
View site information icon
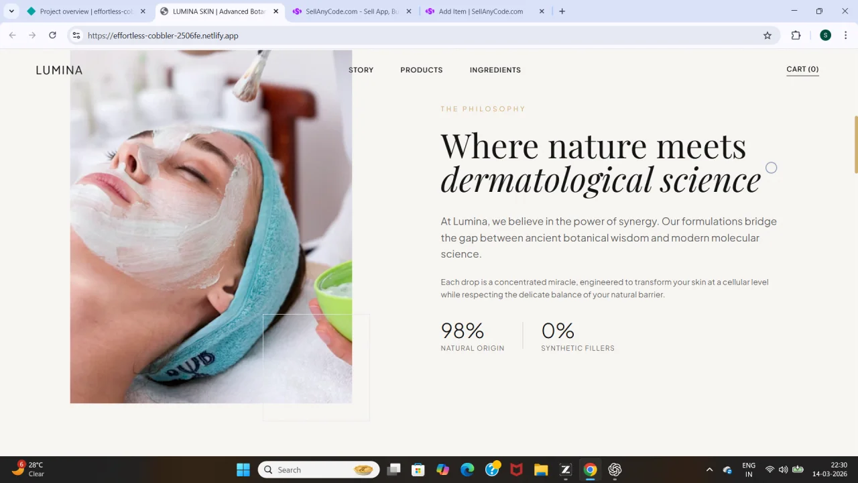pos(76,36)
